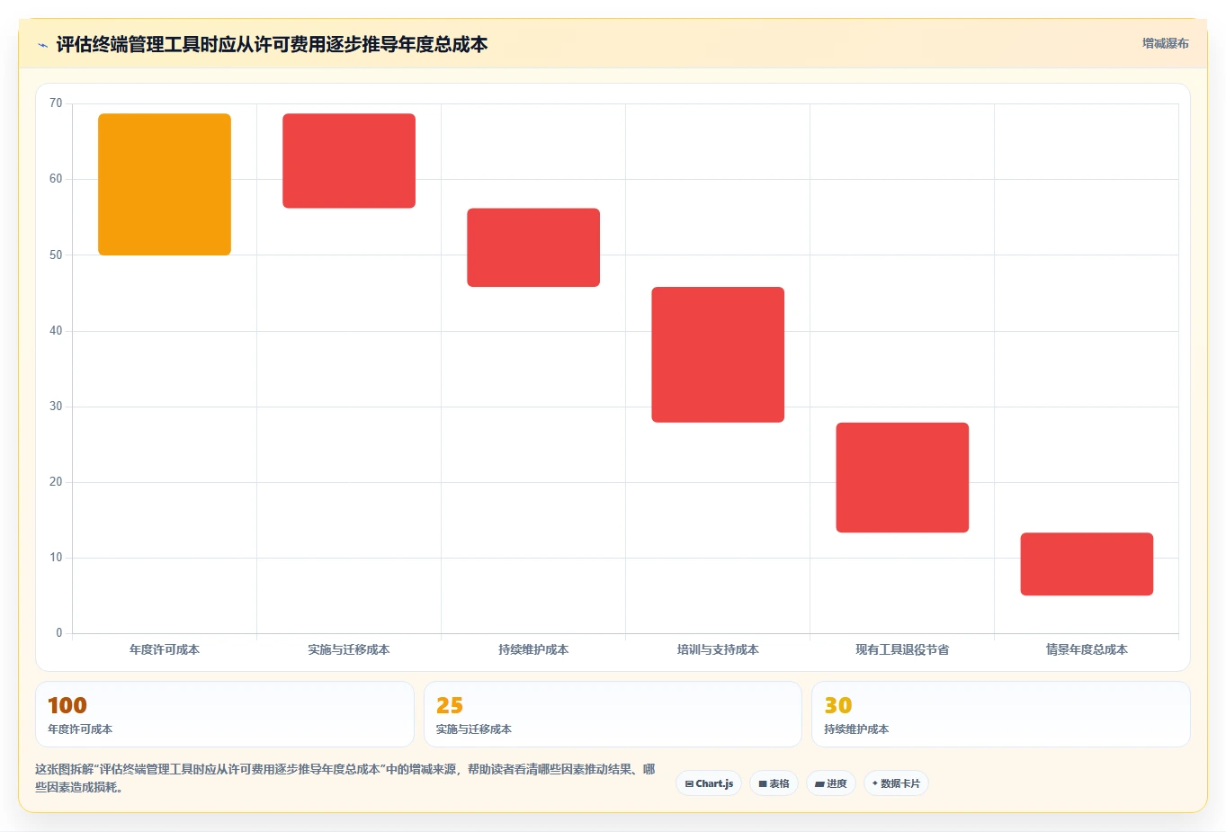The height and width of the screenshot is (832, 1226).
Task: Click the x-axis label 持续维护成本
Action: click(533, 649)
